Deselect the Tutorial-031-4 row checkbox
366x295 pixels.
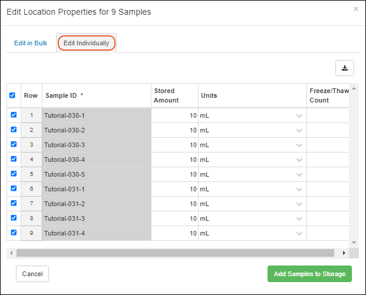tap(14, 233)
